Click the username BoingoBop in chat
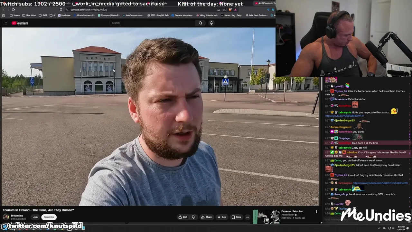412x232 pixels. (341, 194)
